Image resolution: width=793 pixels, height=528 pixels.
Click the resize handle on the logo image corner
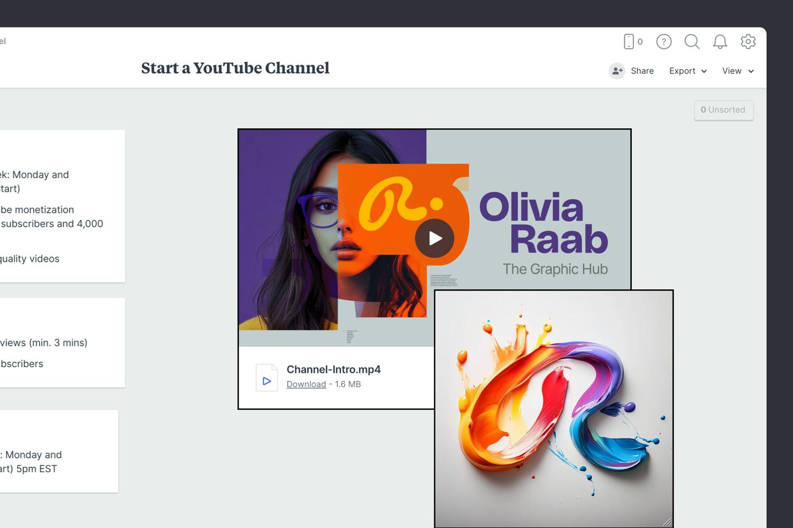pos(669,522)
